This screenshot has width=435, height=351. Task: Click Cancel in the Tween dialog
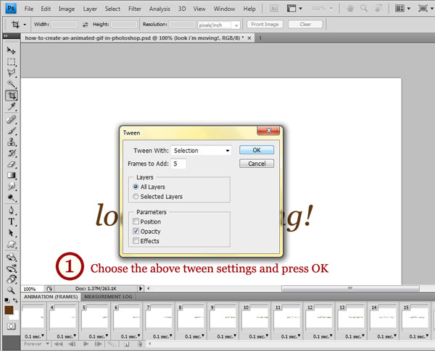pos(257,164)
